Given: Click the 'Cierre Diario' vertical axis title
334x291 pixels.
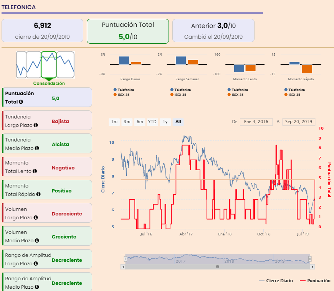Looking at the screenshot, I should point(103,179).
